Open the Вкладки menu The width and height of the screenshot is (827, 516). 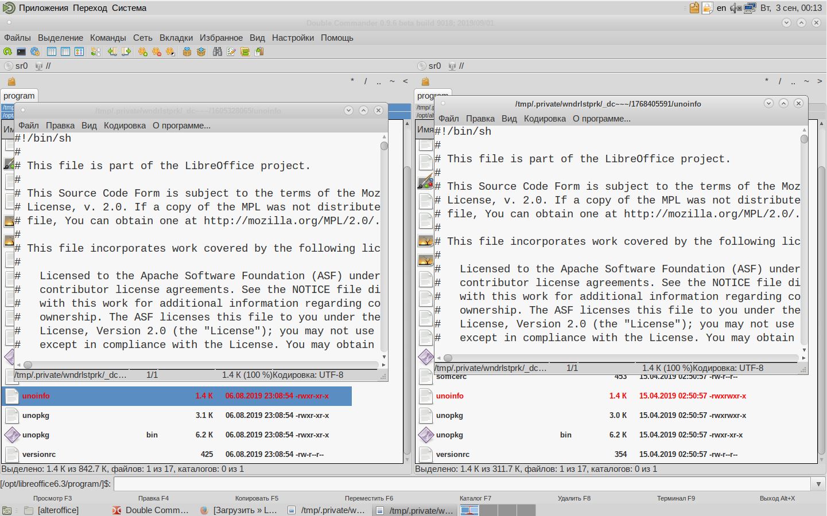(x=176, y=38)
